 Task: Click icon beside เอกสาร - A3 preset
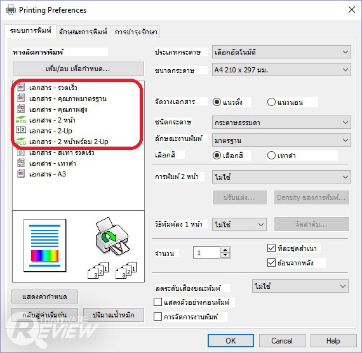click(x=21, y=173)
